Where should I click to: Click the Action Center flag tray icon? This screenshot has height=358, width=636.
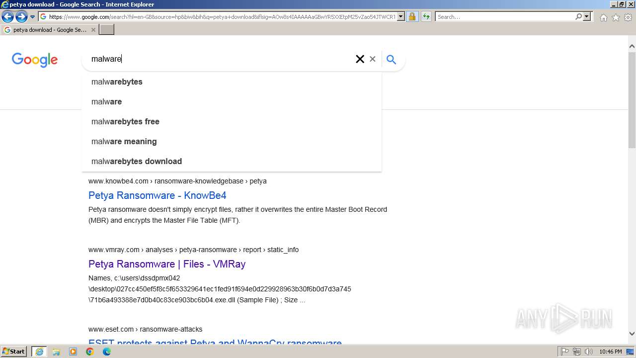(x=565, y=352)
